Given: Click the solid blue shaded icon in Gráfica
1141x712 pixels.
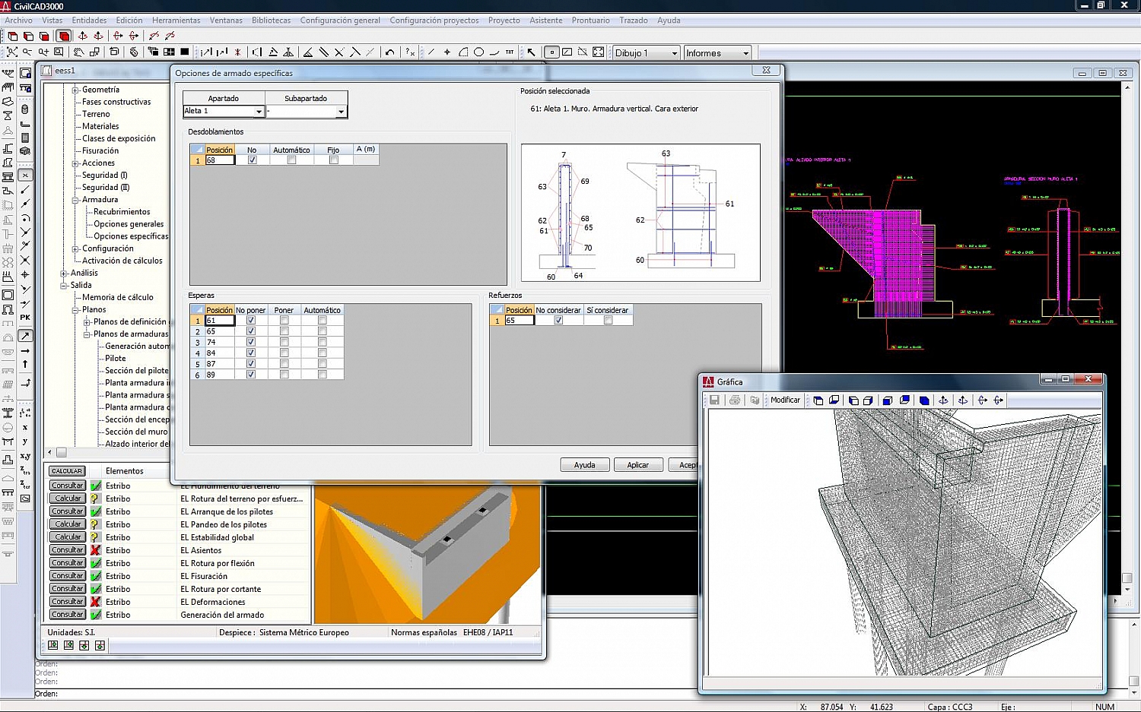Looking at the screenshot, I should click(924, 400).
